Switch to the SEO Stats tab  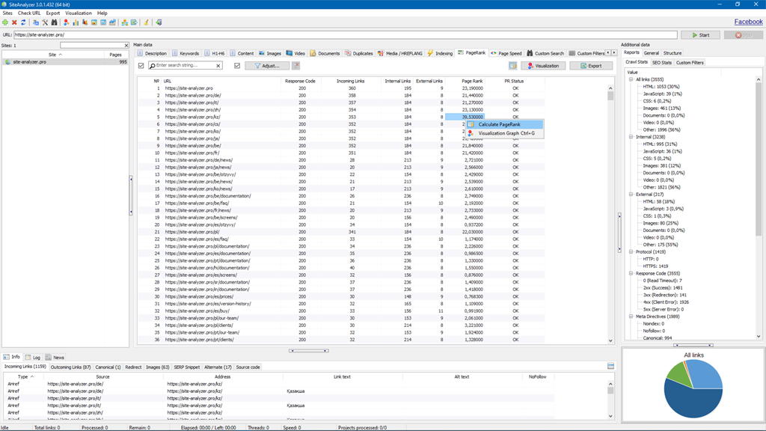662,63
